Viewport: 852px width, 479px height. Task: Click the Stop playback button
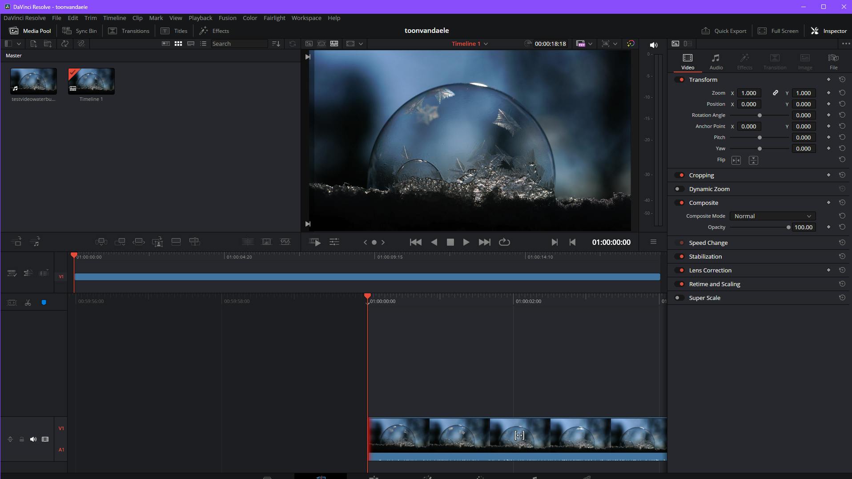tap(450, 242)
